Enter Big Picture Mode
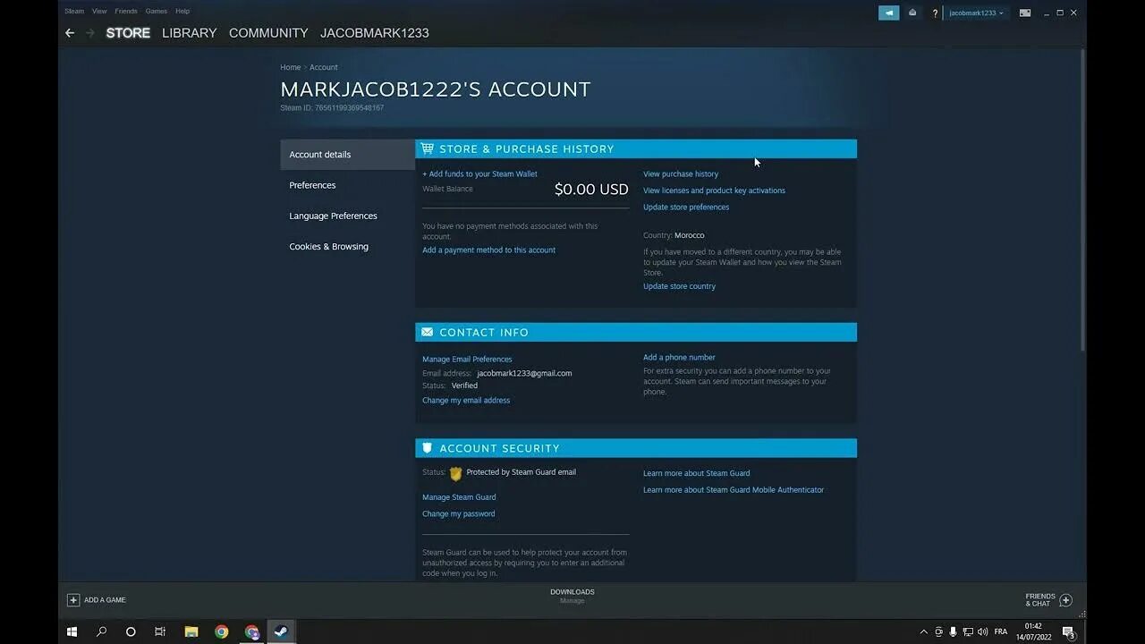The height and width of the screenshot is (644, 1145). 1023,13
